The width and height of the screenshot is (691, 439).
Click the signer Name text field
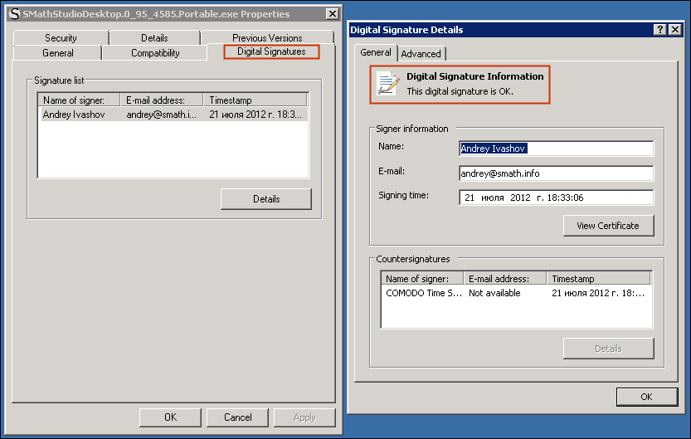click(556, 149)
